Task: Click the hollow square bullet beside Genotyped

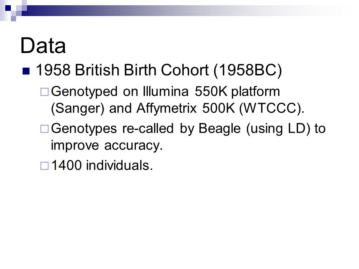Action: coord(45,92)
